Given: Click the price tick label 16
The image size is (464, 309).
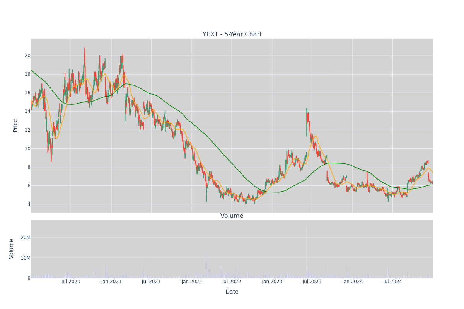Looking at the screenshot, I should (x=27, y=93).
